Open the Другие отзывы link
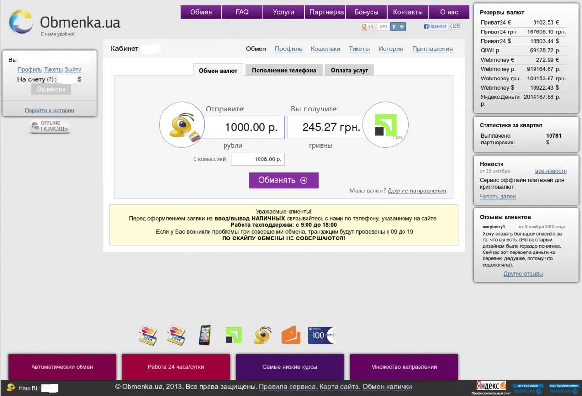582x396 pixels. point(523,274)
